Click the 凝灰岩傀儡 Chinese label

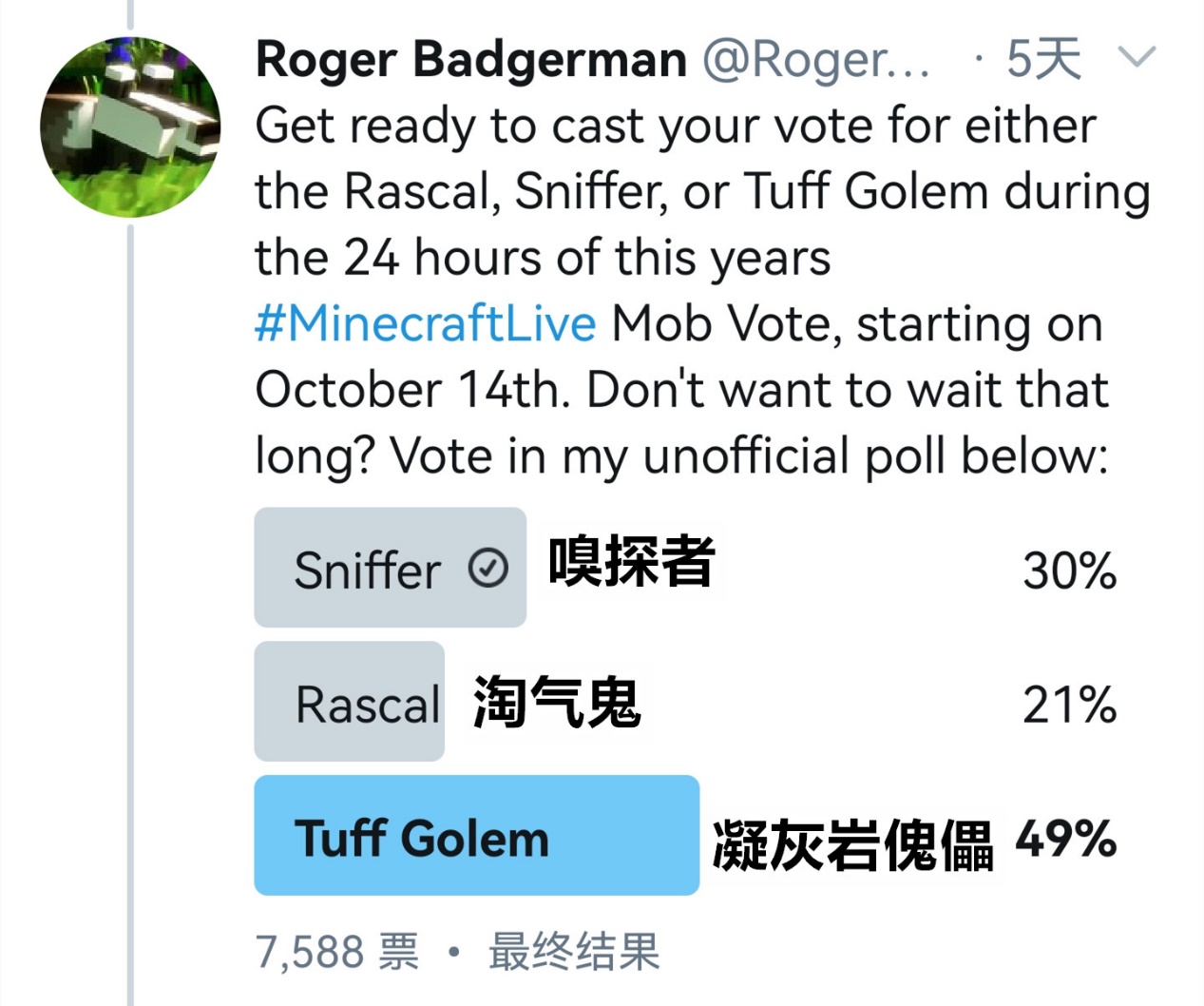(x=853, y=845)
